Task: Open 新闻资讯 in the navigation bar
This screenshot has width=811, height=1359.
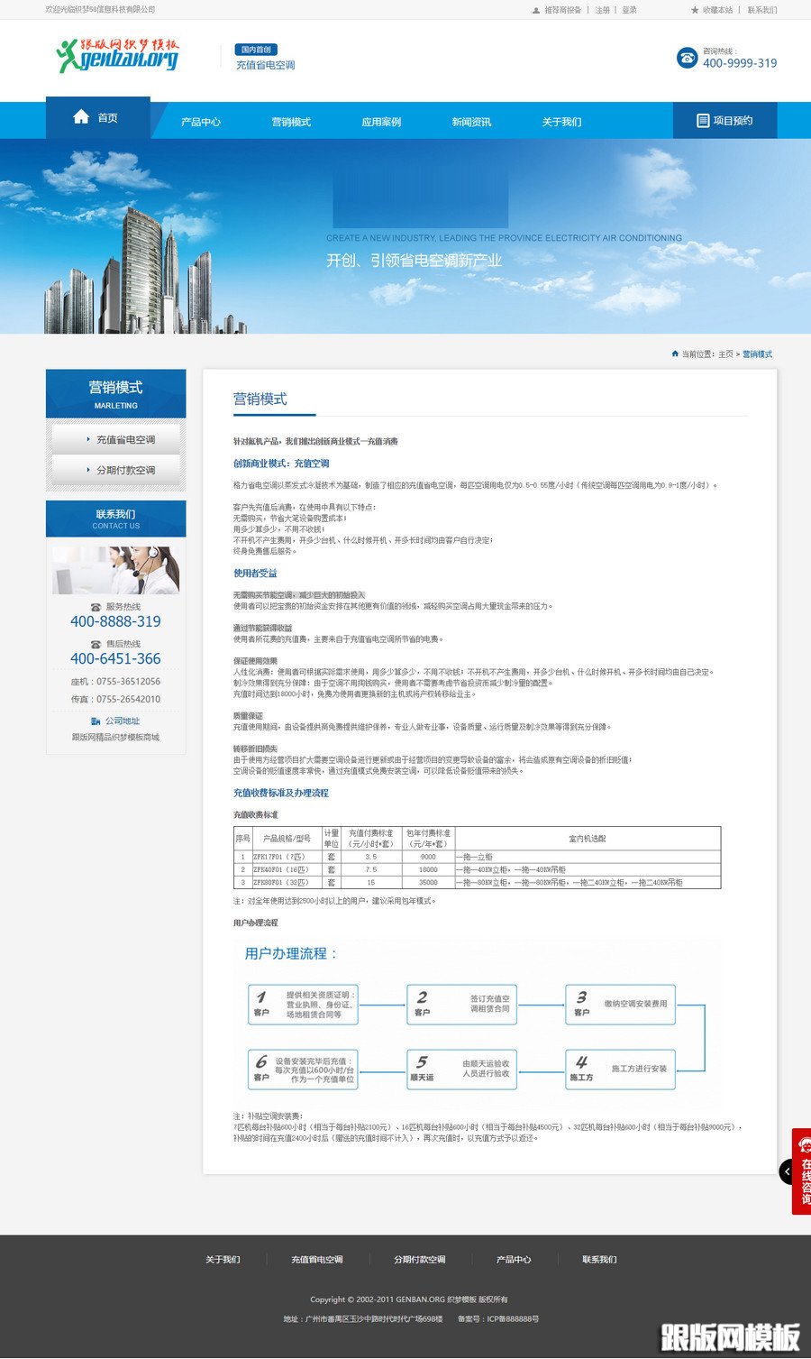Action: tap(471, 122)
